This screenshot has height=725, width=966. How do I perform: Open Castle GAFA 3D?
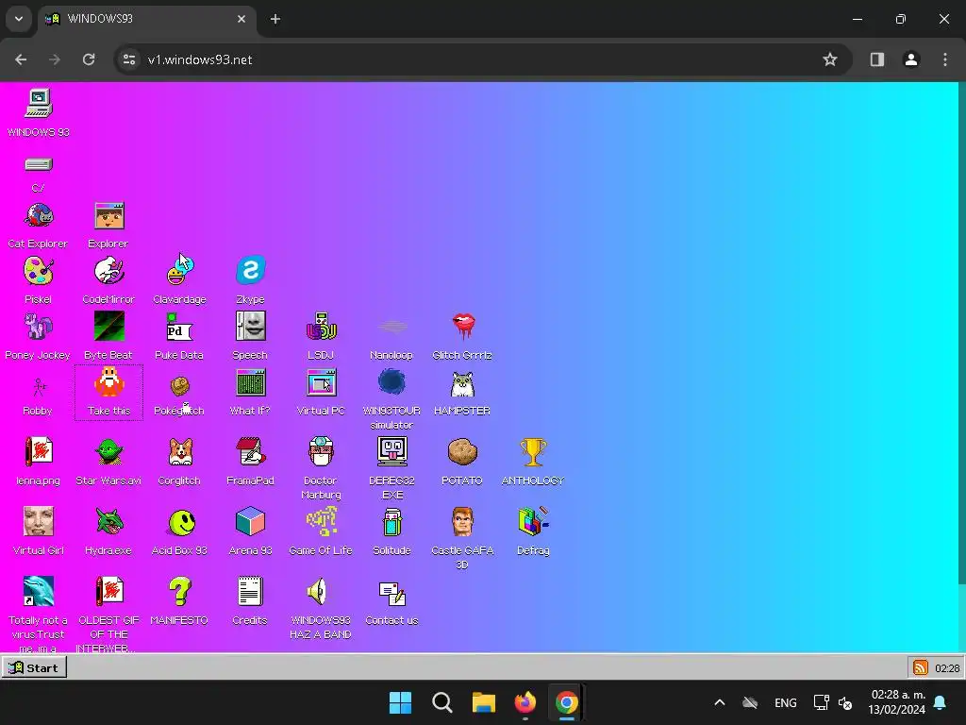(462, 521)
